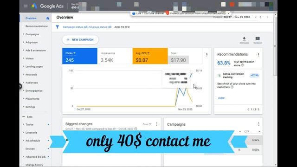This screenshot has height=167, width=297.
Task: Go to previous date range
Action: tap(261, 17)
